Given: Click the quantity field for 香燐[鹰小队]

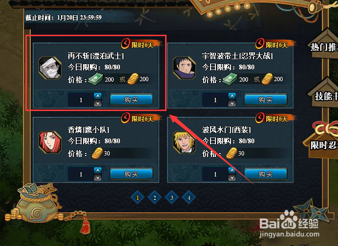Looking at the screenshot, I should pos(81,174).
